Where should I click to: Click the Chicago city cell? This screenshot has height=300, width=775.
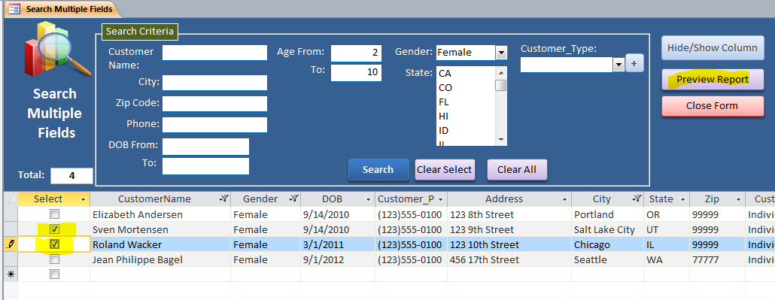pos(607,244)
